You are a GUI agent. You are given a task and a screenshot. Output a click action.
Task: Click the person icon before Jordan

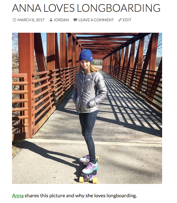pos(51,20)
